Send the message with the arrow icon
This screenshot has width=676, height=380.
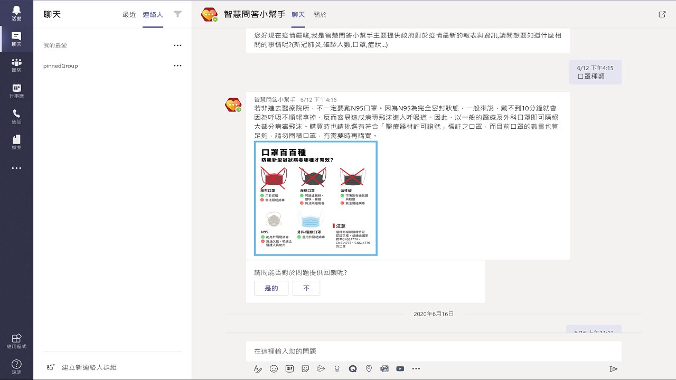613,369
